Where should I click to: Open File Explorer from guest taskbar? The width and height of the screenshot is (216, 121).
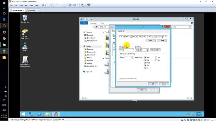click(48, 114)
